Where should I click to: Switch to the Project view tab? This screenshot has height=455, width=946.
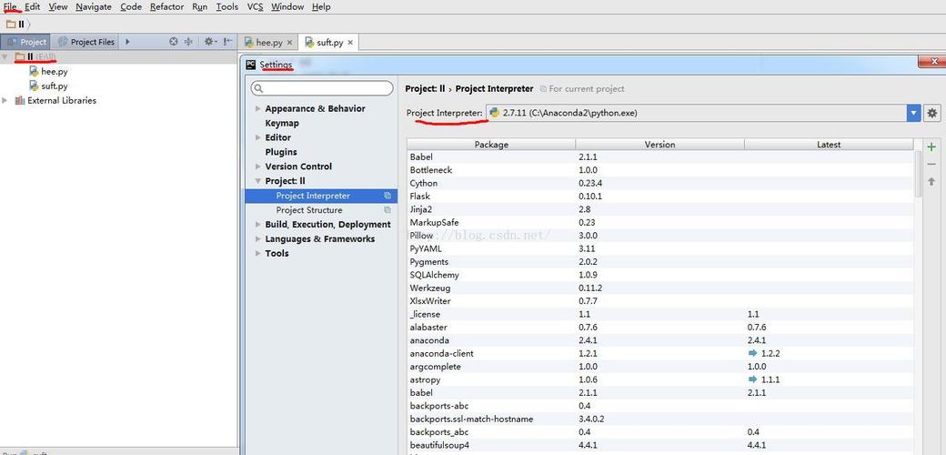coord(26,42)
